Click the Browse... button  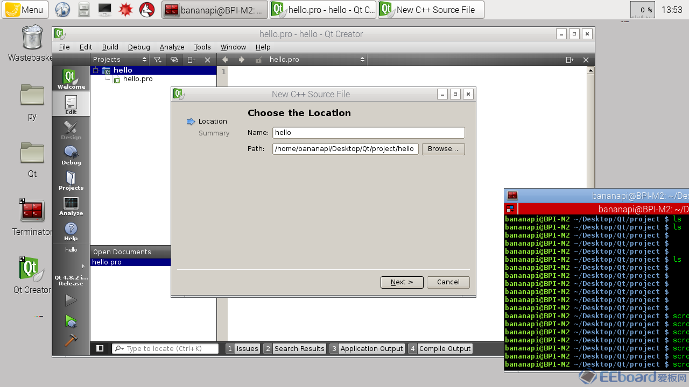pyautogui.click(x=443, y=149)
